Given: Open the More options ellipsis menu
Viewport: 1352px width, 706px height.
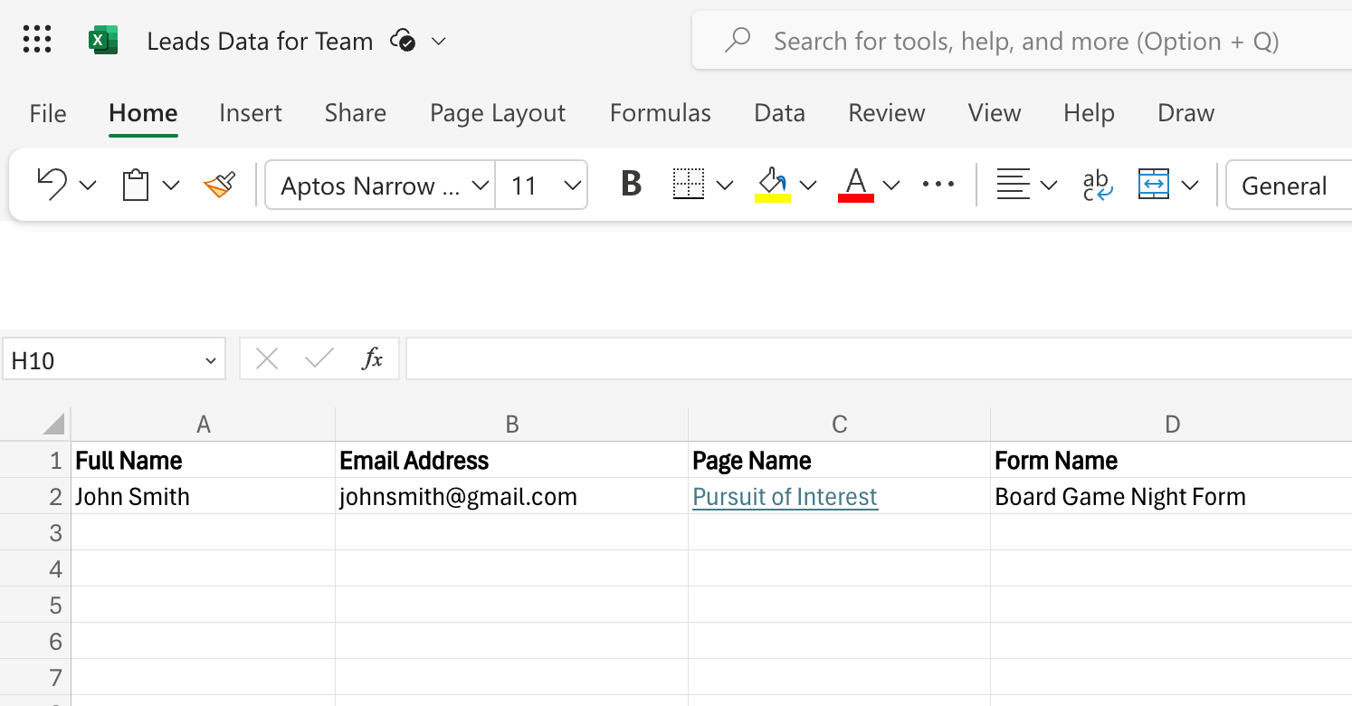Looking at the screenshot, I should [x=938, y=185].
